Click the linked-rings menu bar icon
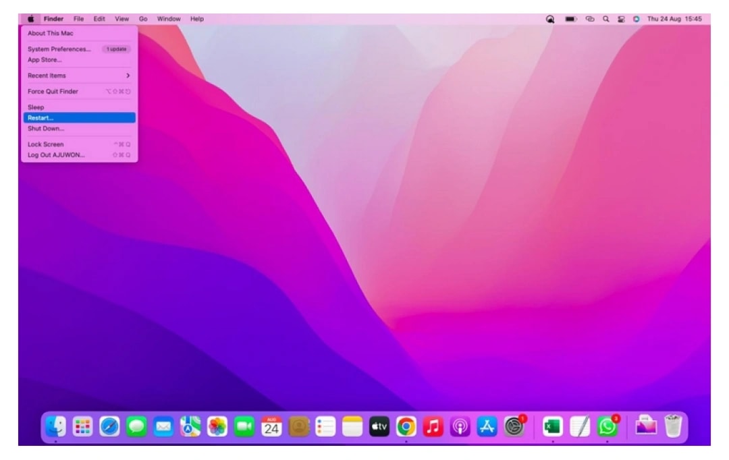The image size is (729, 460). tap(590, 19)
